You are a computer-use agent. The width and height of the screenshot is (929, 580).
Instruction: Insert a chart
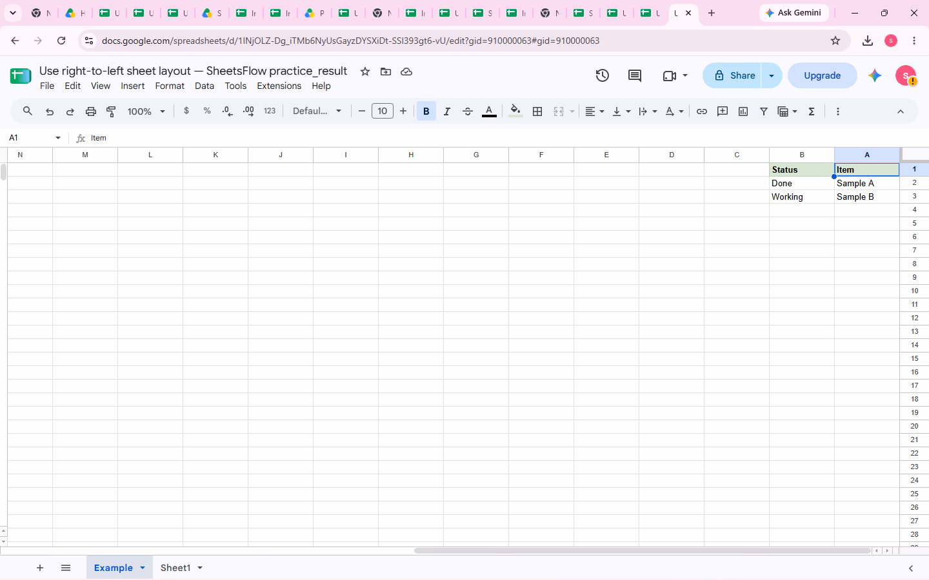pos(743,111)
